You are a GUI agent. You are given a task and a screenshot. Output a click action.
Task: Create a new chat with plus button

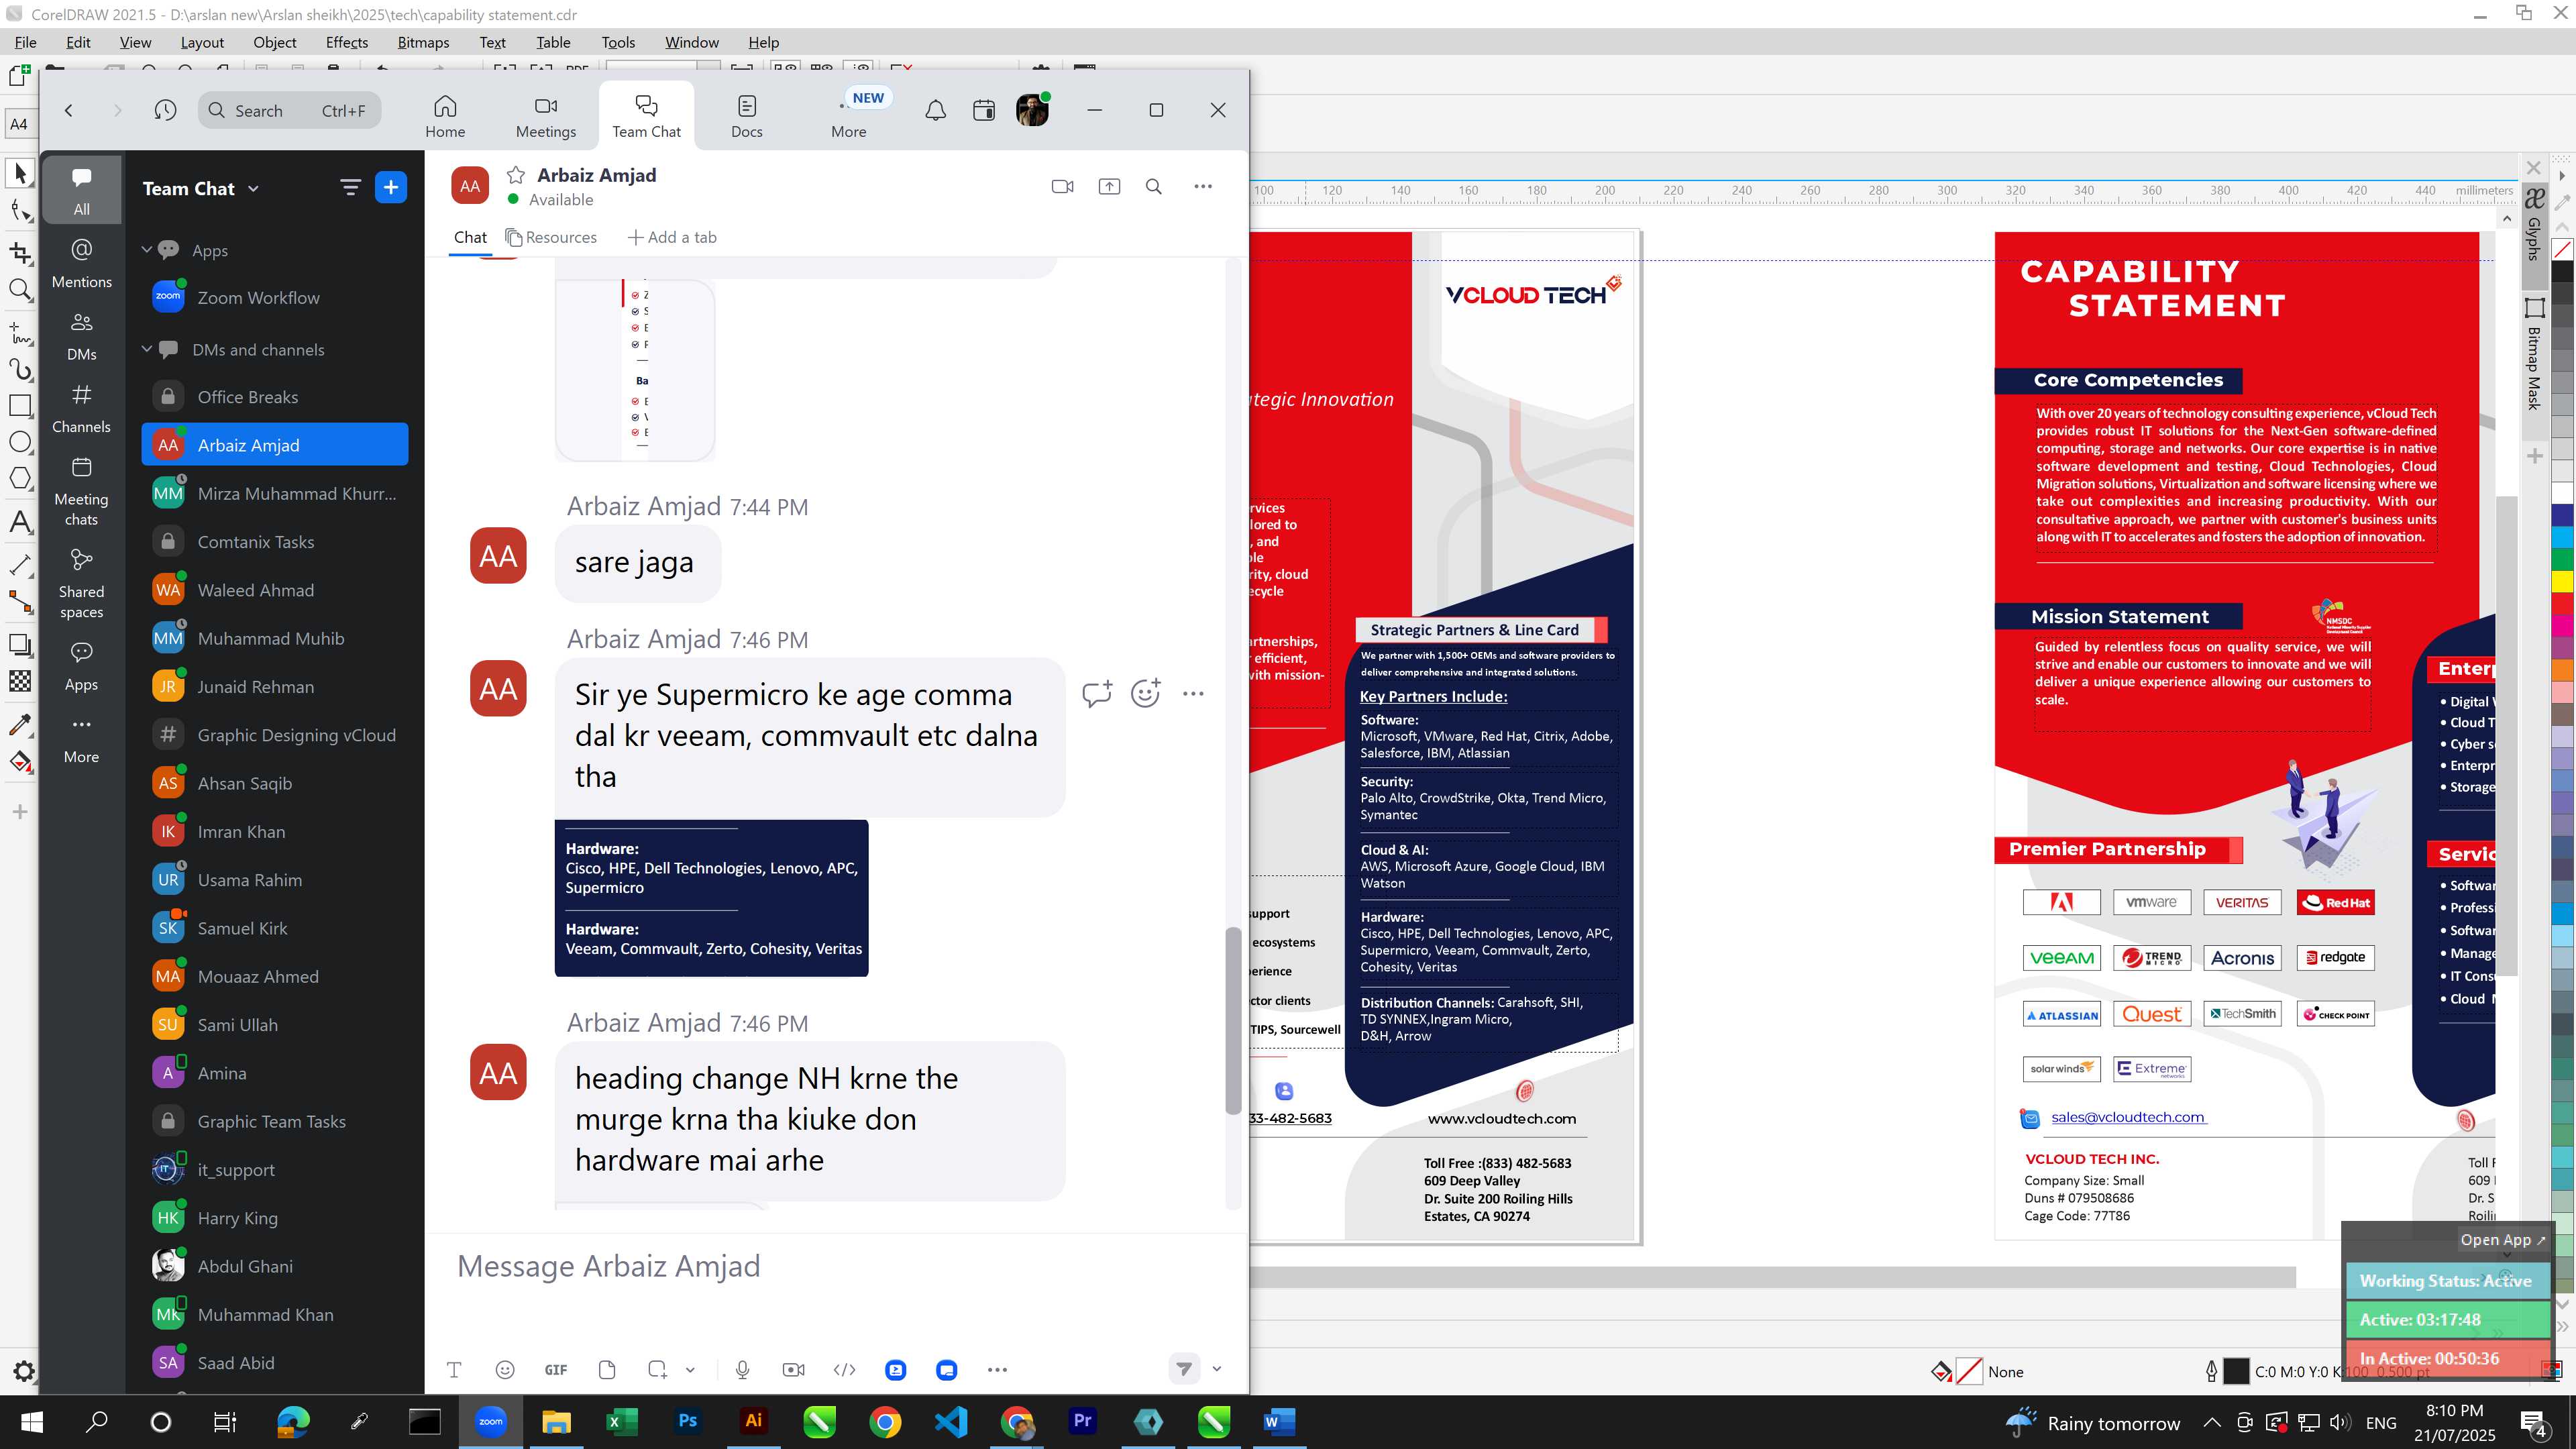[x=391, y=187]
